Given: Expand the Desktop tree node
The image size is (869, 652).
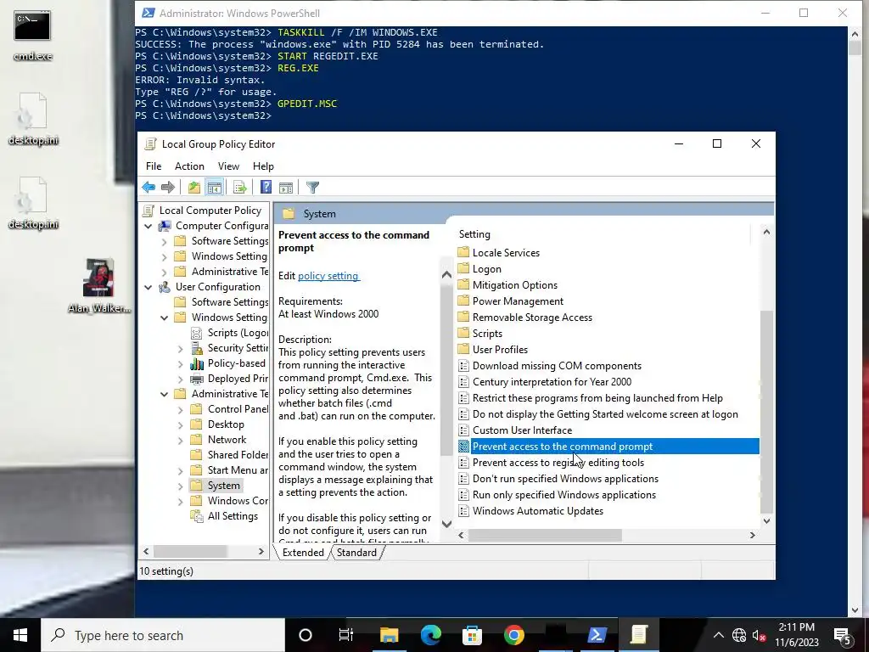Looking at the screenshot, I should pyautogui.click(x=180, y=425).
